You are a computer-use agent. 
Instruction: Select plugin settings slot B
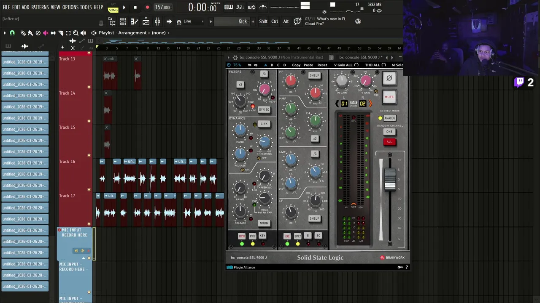tap(272, 65)
